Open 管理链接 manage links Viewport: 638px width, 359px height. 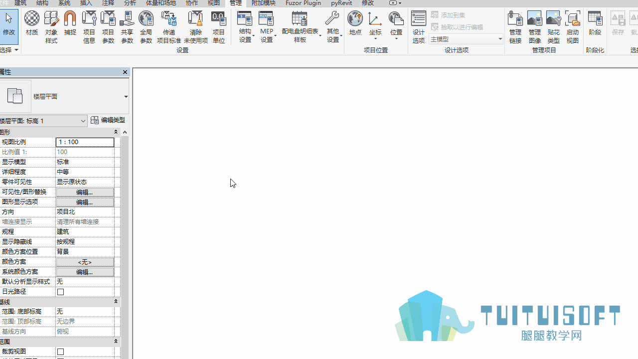click(x=515, y=27)
